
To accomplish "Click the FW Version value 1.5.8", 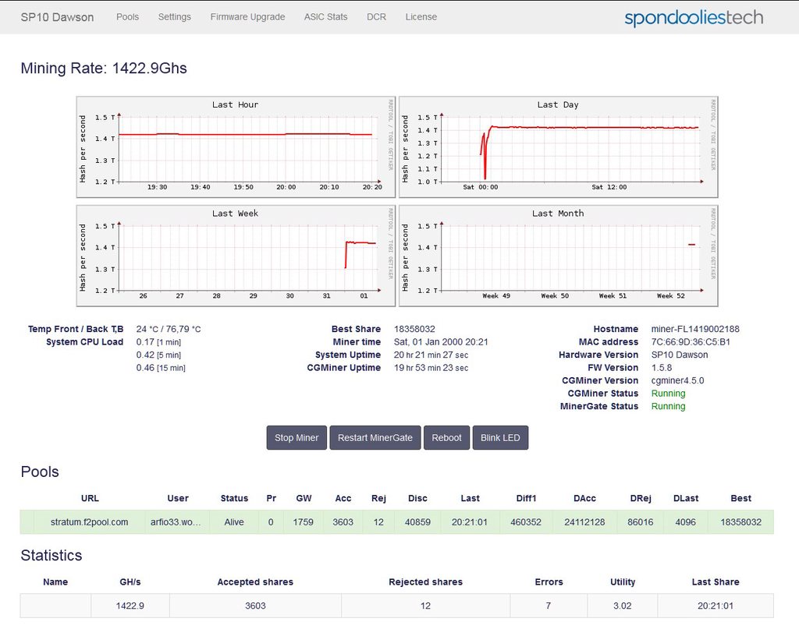I will (x=662, y=368).
